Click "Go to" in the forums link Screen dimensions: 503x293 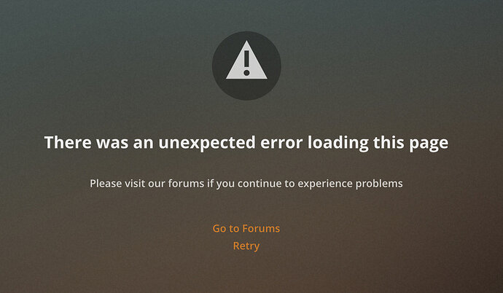tap(226, 228)
